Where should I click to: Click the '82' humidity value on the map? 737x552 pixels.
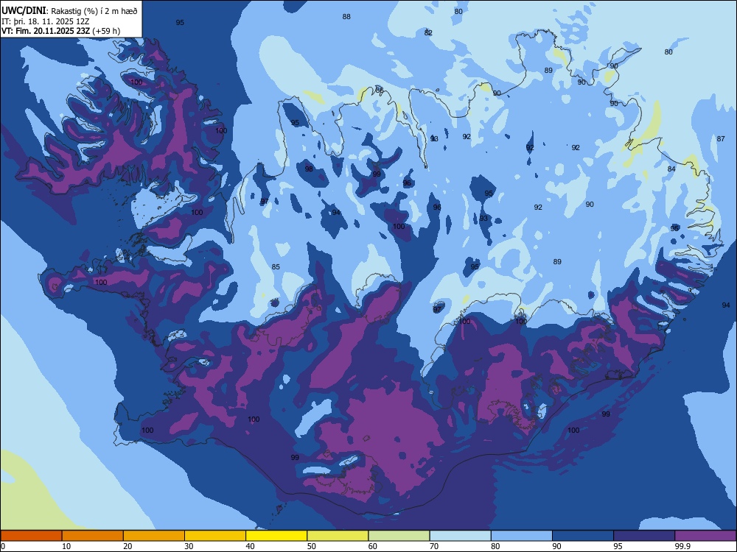428,33
